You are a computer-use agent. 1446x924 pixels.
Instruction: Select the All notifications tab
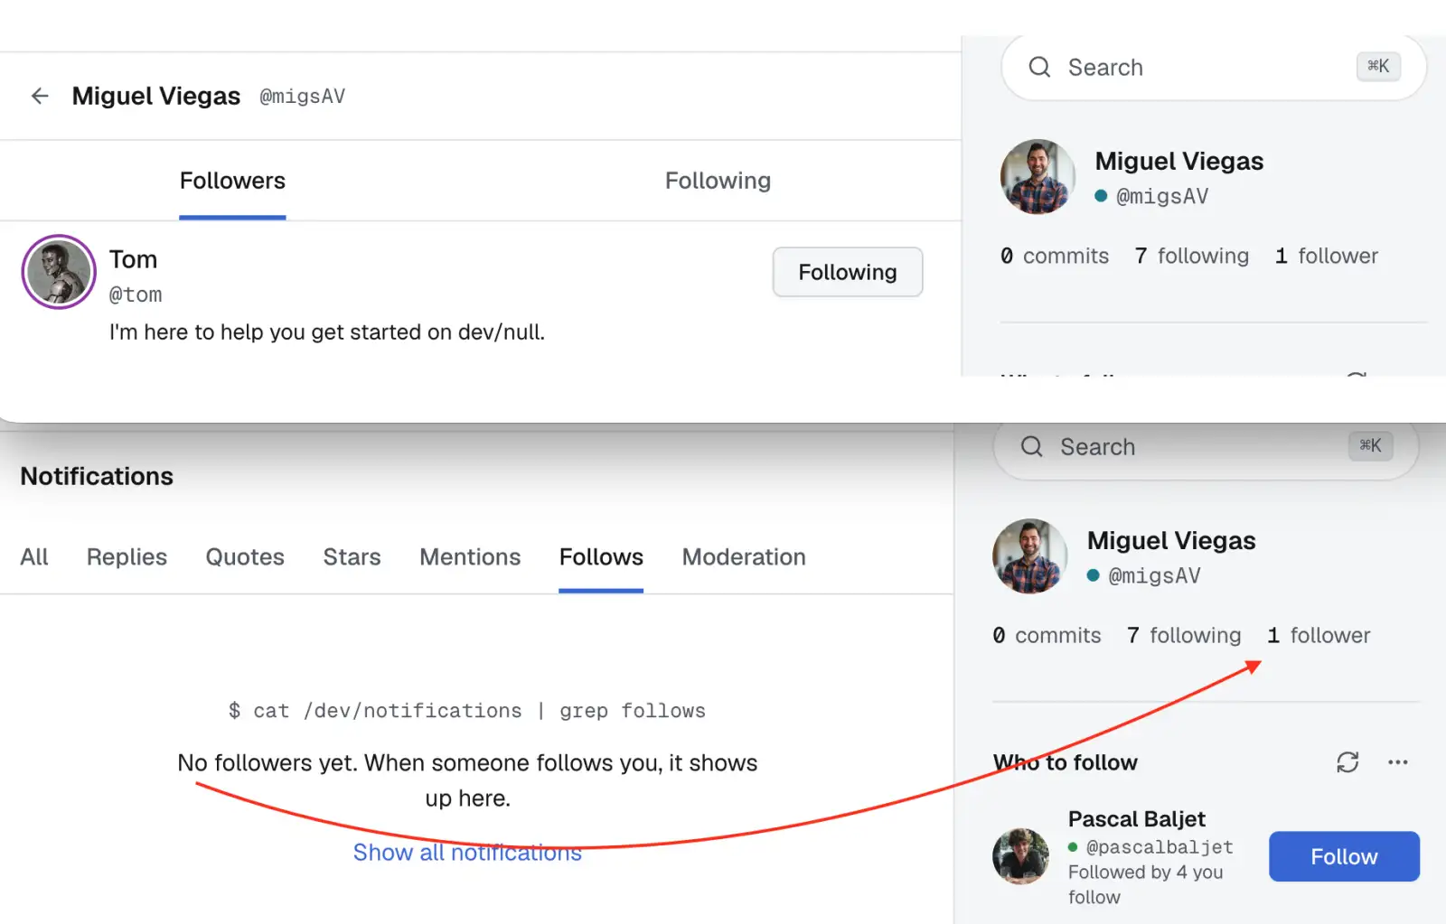[x=34, y=557]
